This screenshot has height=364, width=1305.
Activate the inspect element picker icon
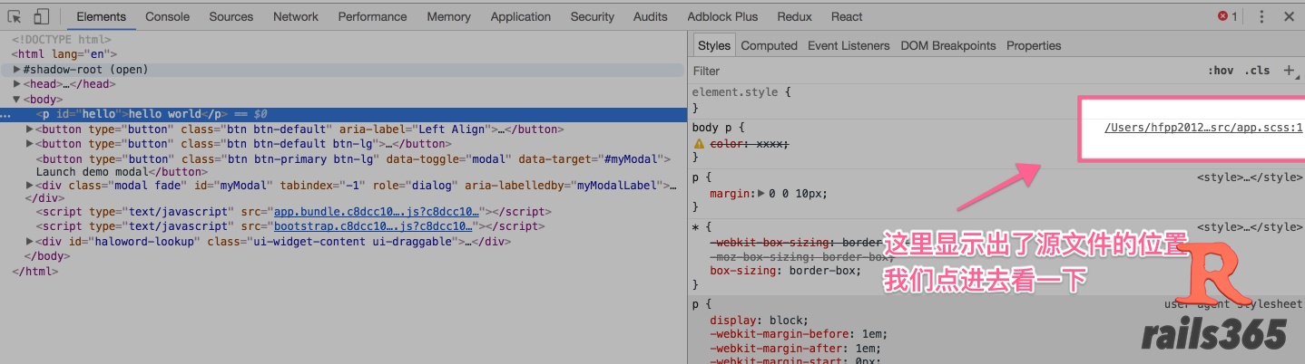(x=16, y=16)
